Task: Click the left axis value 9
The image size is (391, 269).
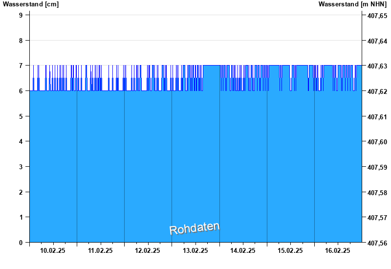Action: coord(21,15)
